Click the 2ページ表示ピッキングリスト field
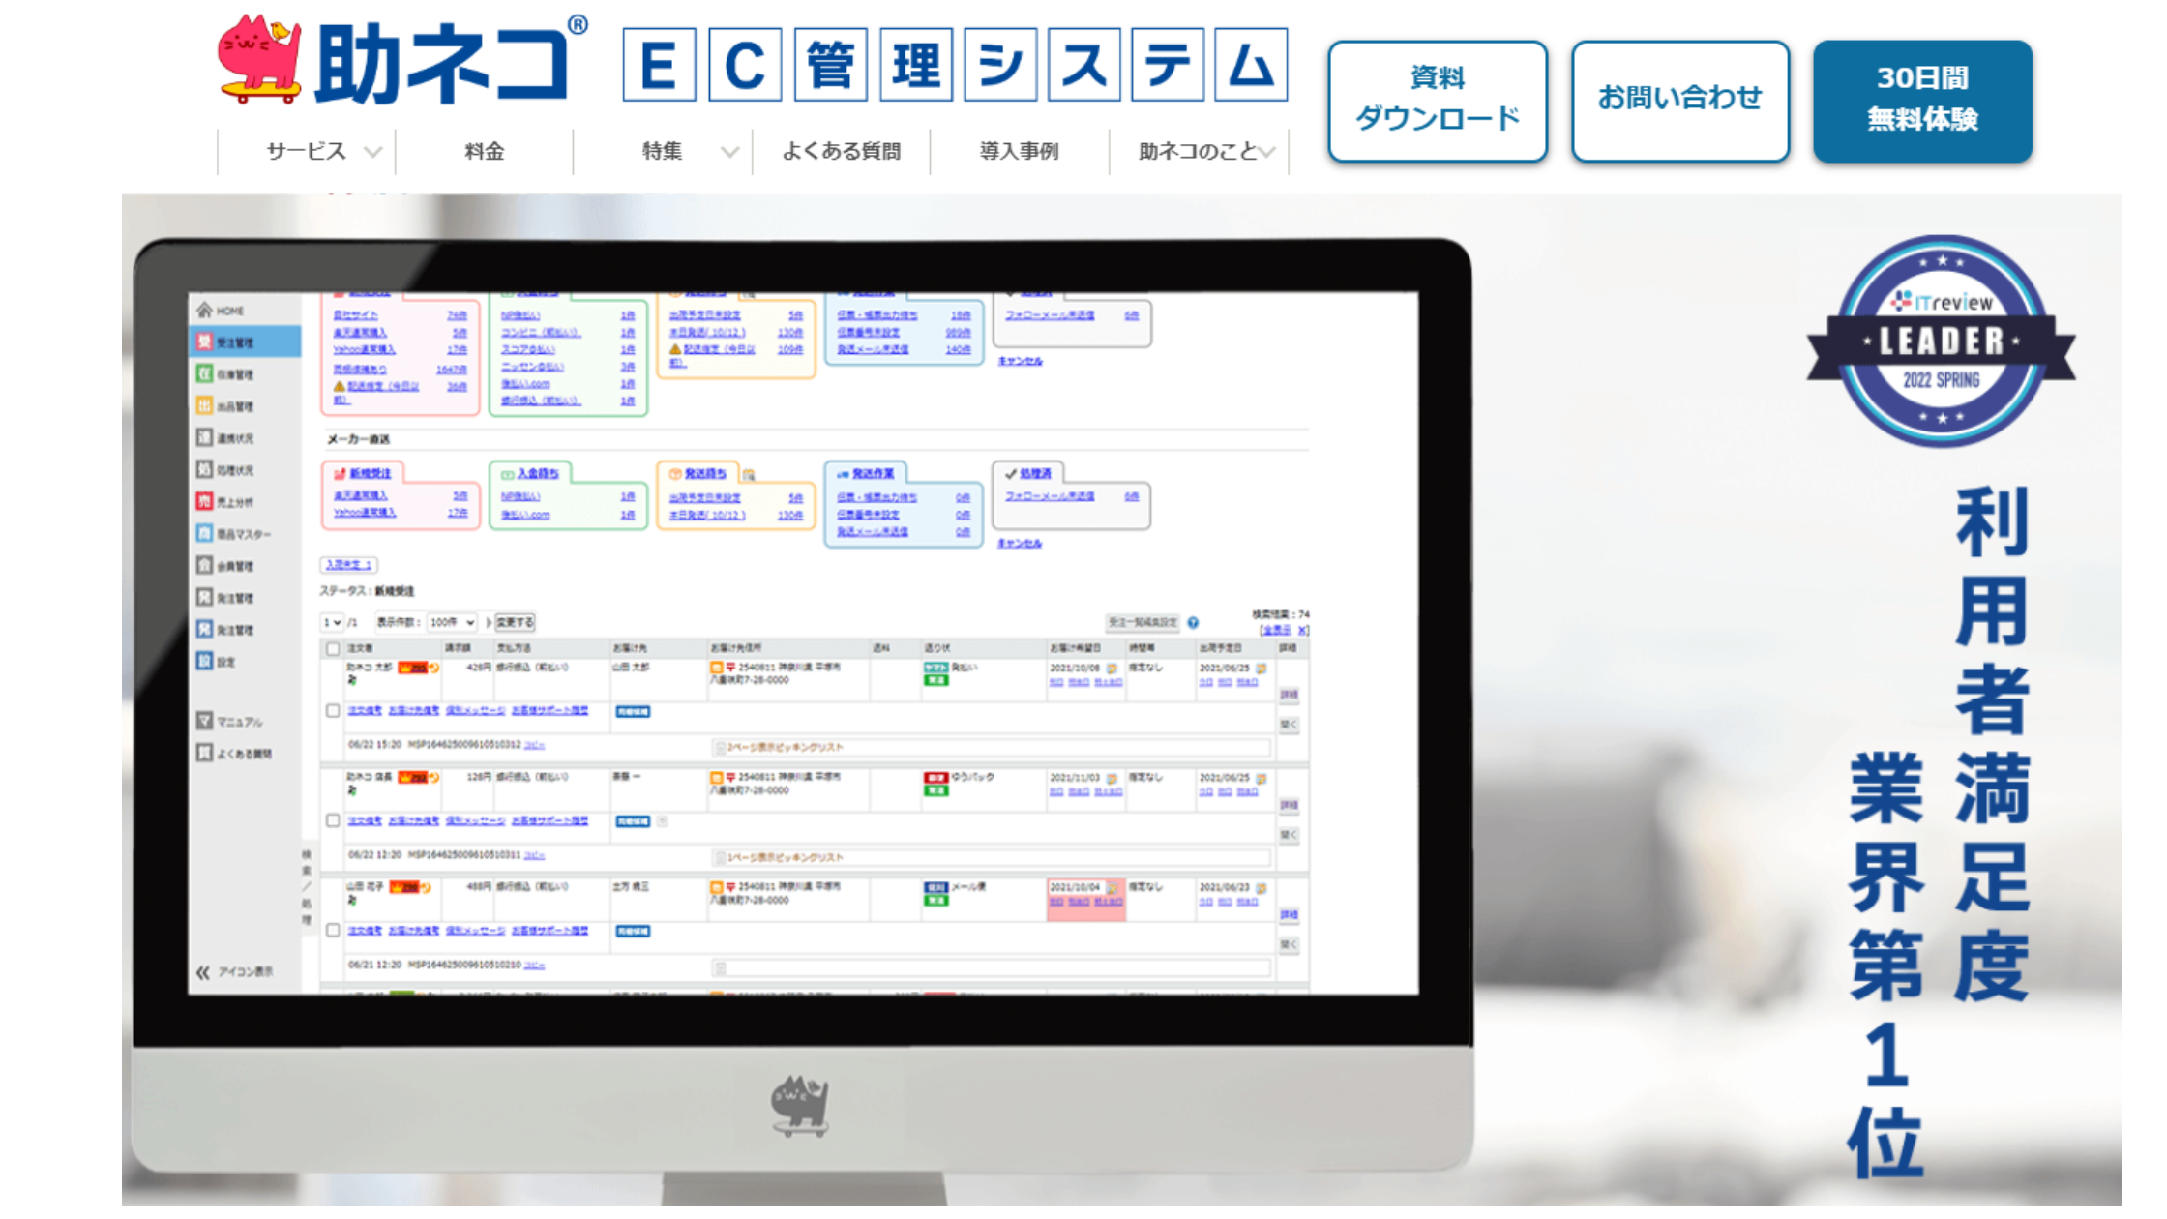Screen dimensions: 2167x1219 [x=991, y=747]
